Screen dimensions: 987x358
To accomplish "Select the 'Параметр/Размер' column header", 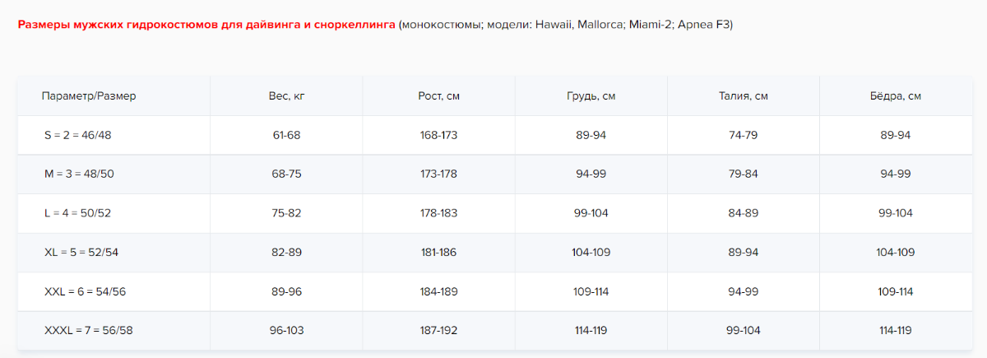I will 89,96.
